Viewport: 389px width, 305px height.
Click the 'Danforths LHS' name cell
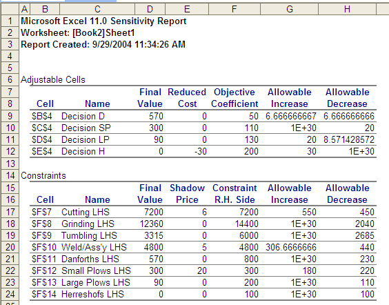[90, 259]
